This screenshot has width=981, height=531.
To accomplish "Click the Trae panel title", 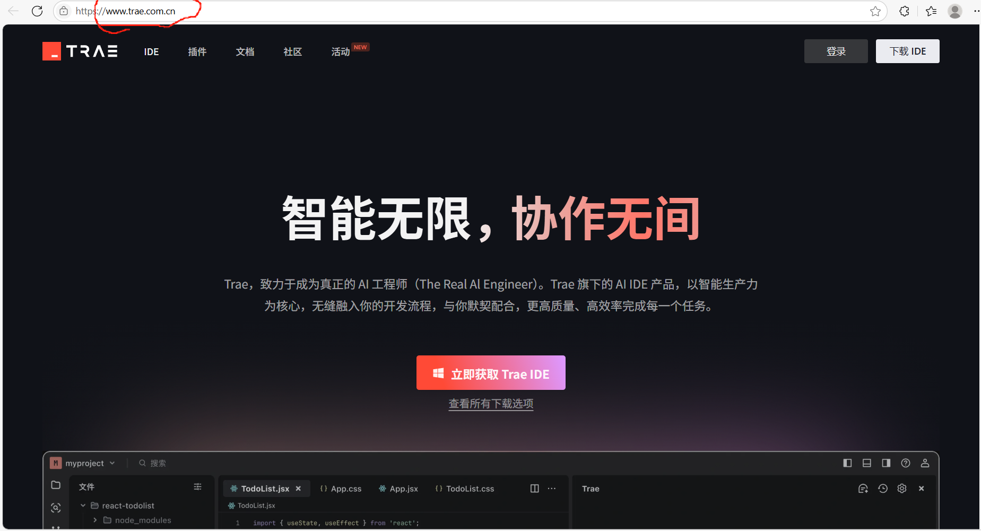I will [x=591, y=489].
